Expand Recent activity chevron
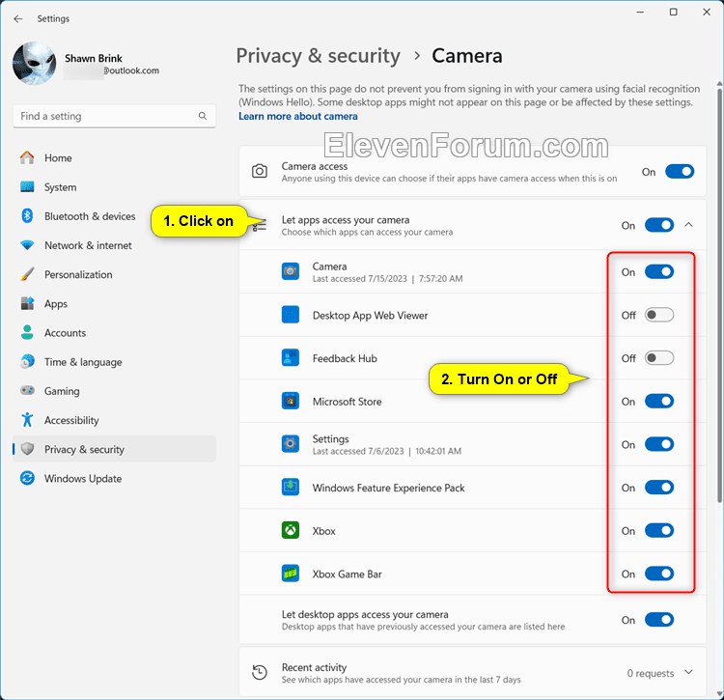 click(688, 672)
